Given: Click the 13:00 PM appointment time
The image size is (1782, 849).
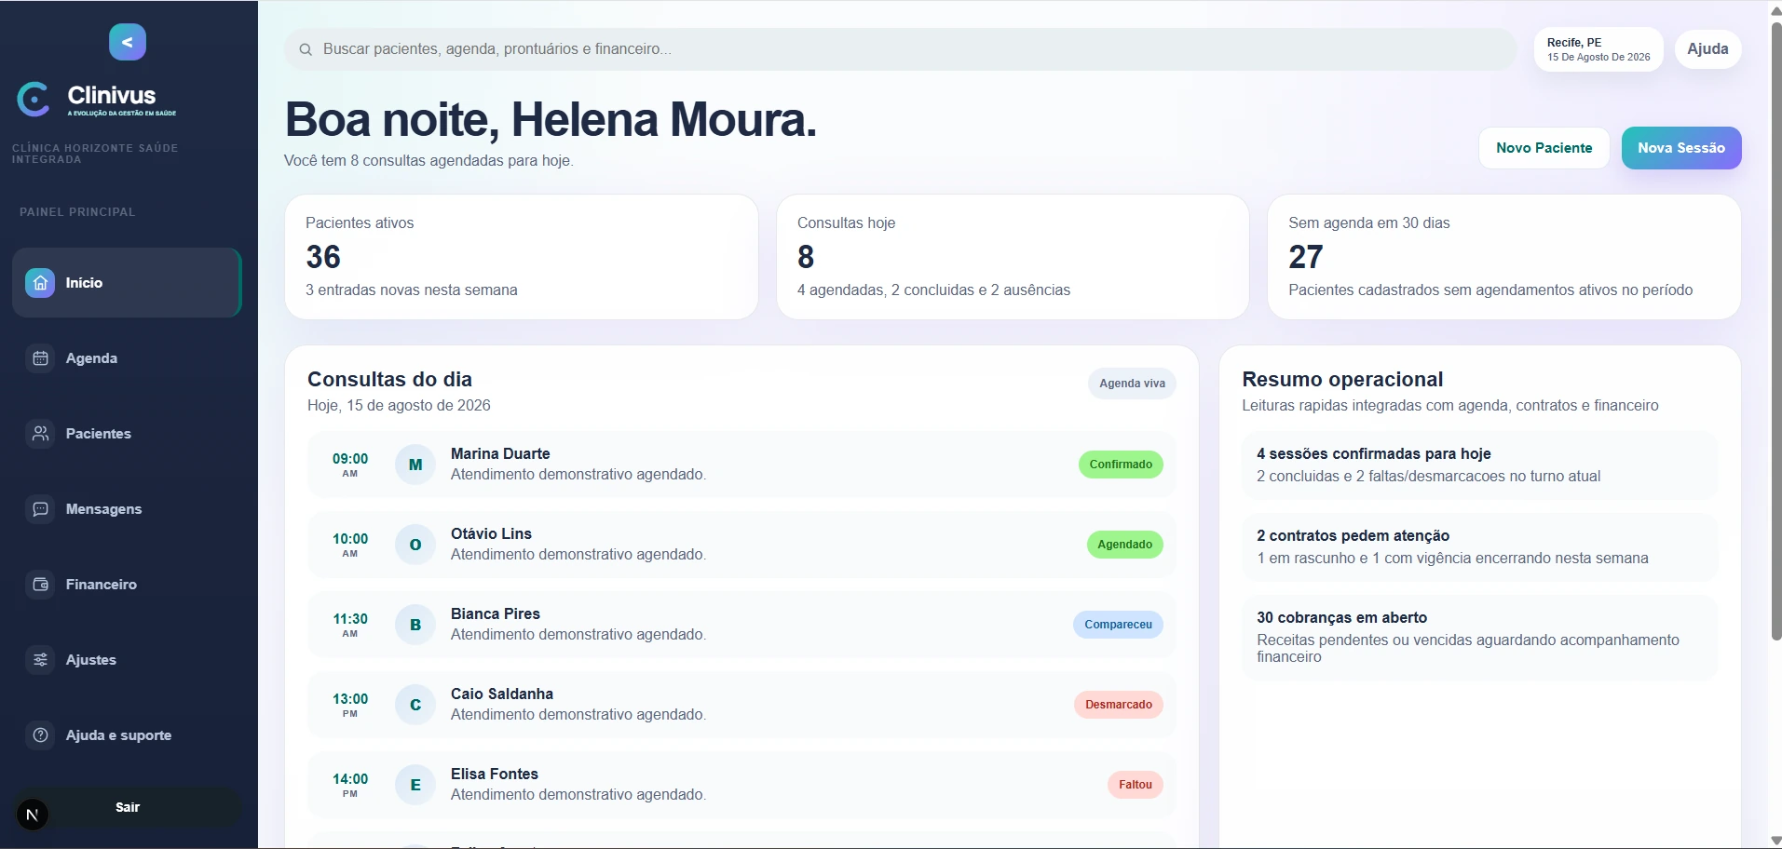Looking at the screenshot, I should 350,705.
